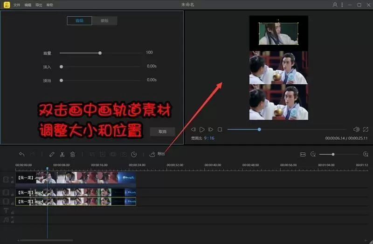This screenshot has width=373, height=244.
Task: Enter fullscreen preview mode
Action: (x=366, y=129)
